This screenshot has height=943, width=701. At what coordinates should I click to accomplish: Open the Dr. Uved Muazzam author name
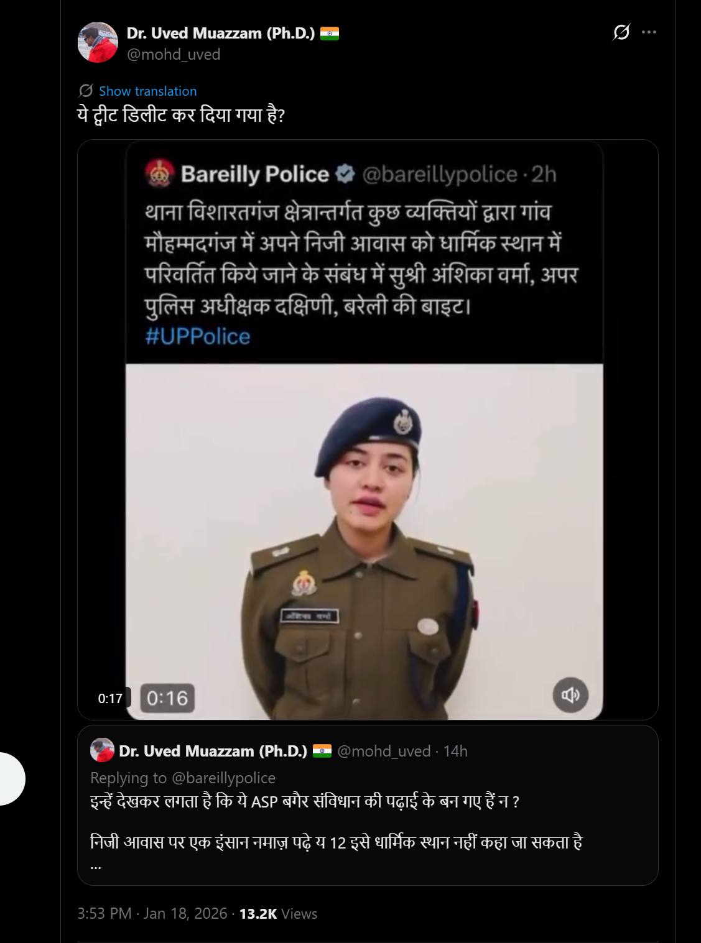tap(221, 33)
